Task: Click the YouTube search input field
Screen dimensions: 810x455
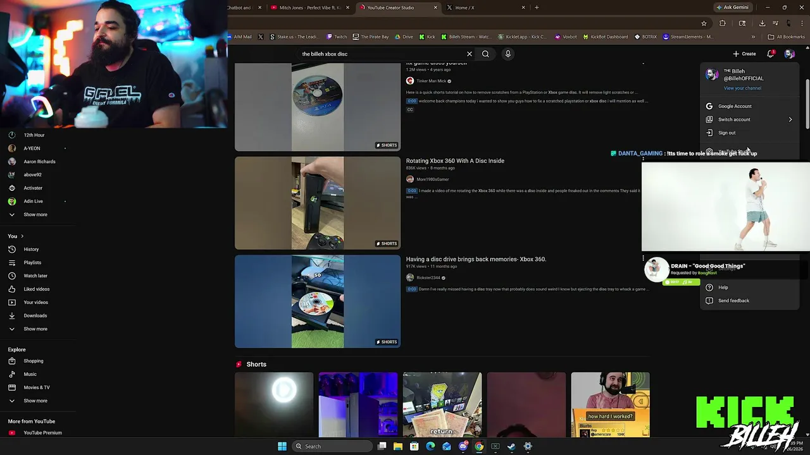Action: [380, 54]
